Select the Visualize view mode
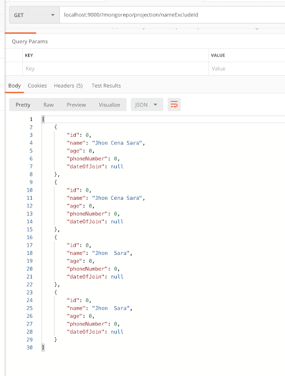The height and width of the screenshot is (376, 285). [x=109, y=105]
